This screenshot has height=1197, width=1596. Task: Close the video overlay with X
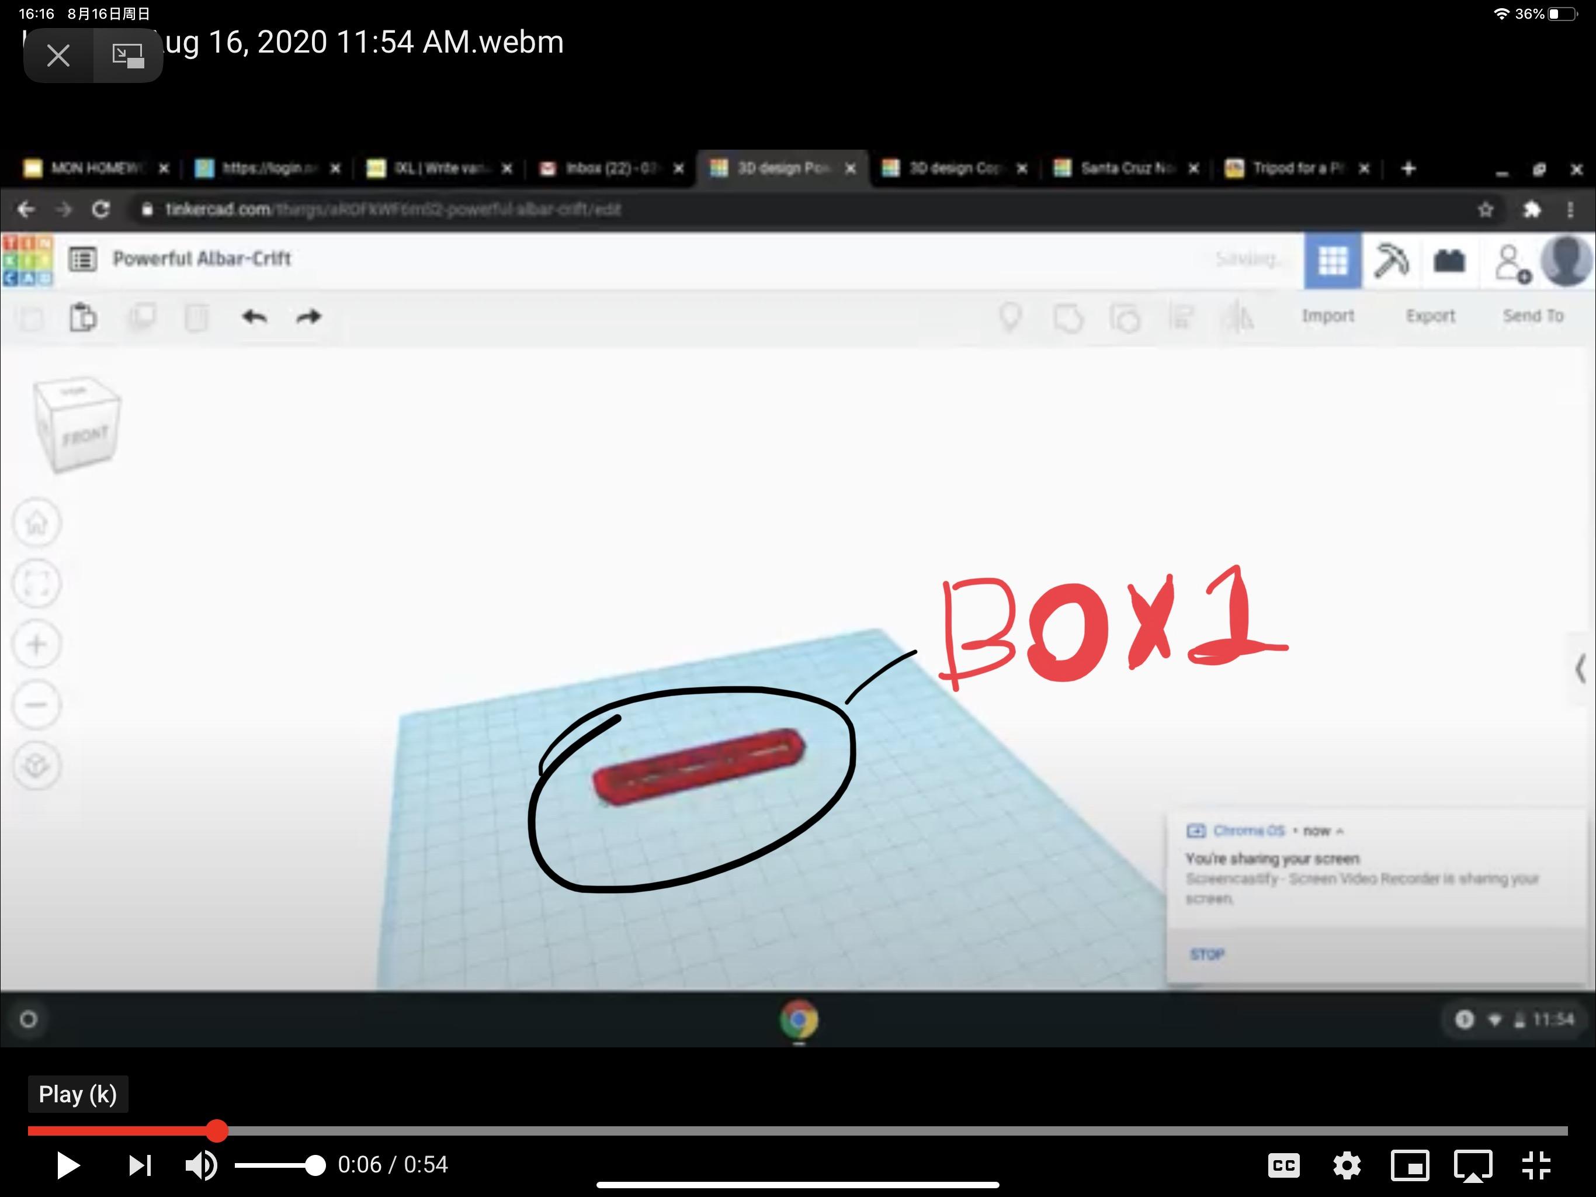tap(58, 55)
